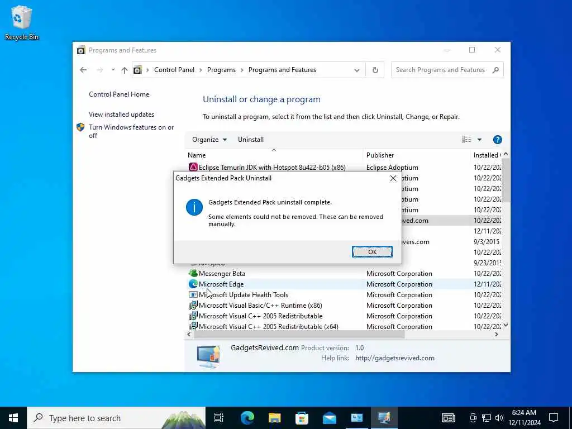572x429 pixels.
Task: Click the vertical scrollbar down arrow
Action: (506, 325)
